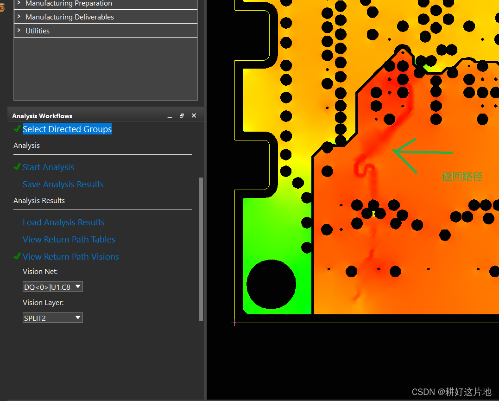The image size is (499, 401).
Task: Open the Vision Layer dropdown showing SPLIT2
Action: [x=78, y=318]
